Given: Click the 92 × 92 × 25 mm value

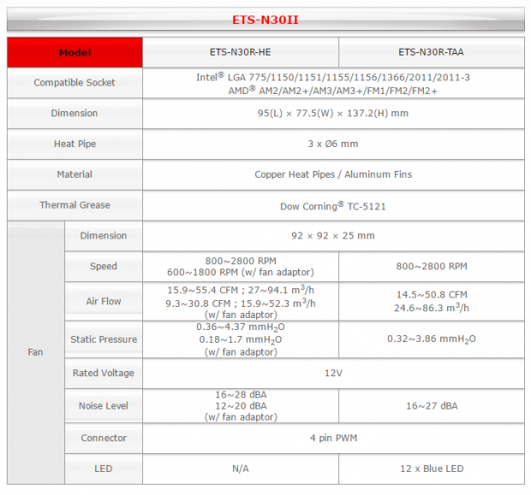Looking at the screenshot, I should point(333,236).
